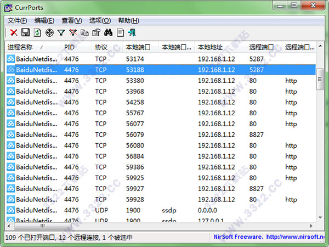Click remote port 8827 in the 56079 row

(x=256, y=134)
